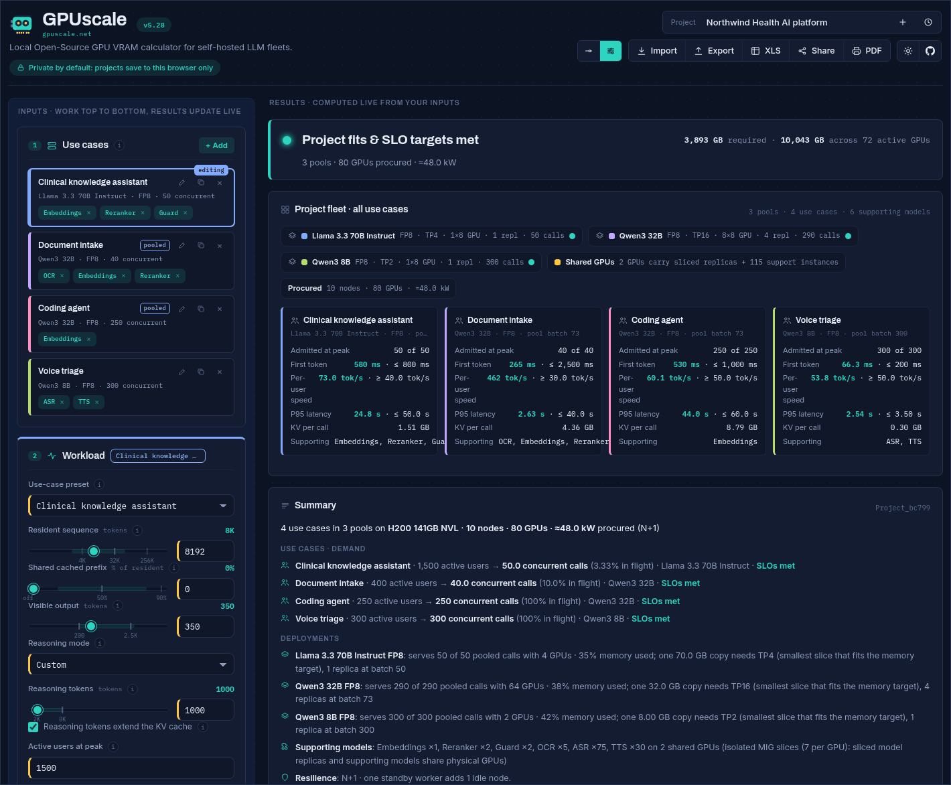
Task: Open the Voice triage results card
Action: 851,381
